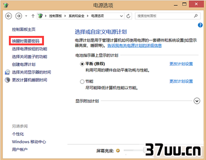Click the monitor icon beside 选择关闭显示器的时间

pos(7,72)
